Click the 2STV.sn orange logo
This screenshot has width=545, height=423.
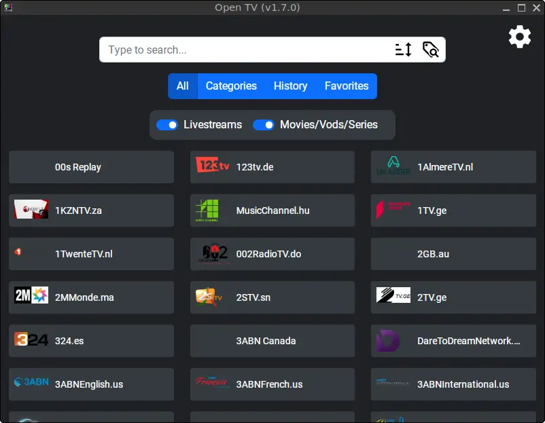(209, 297)
